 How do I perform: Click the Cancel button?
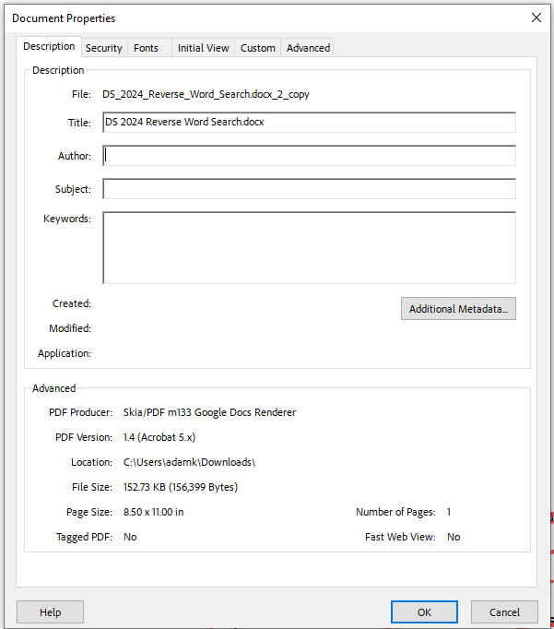point(504,612)
